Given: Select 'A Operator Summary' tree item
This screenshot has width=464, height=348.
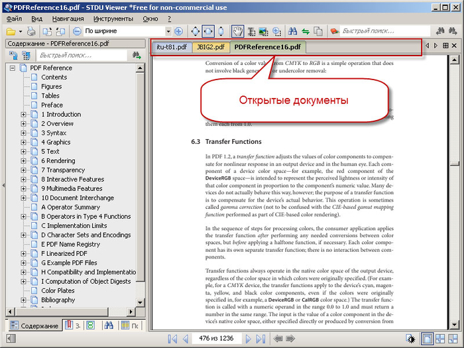Looking at the screenshot, I should (x=70, y=207).
